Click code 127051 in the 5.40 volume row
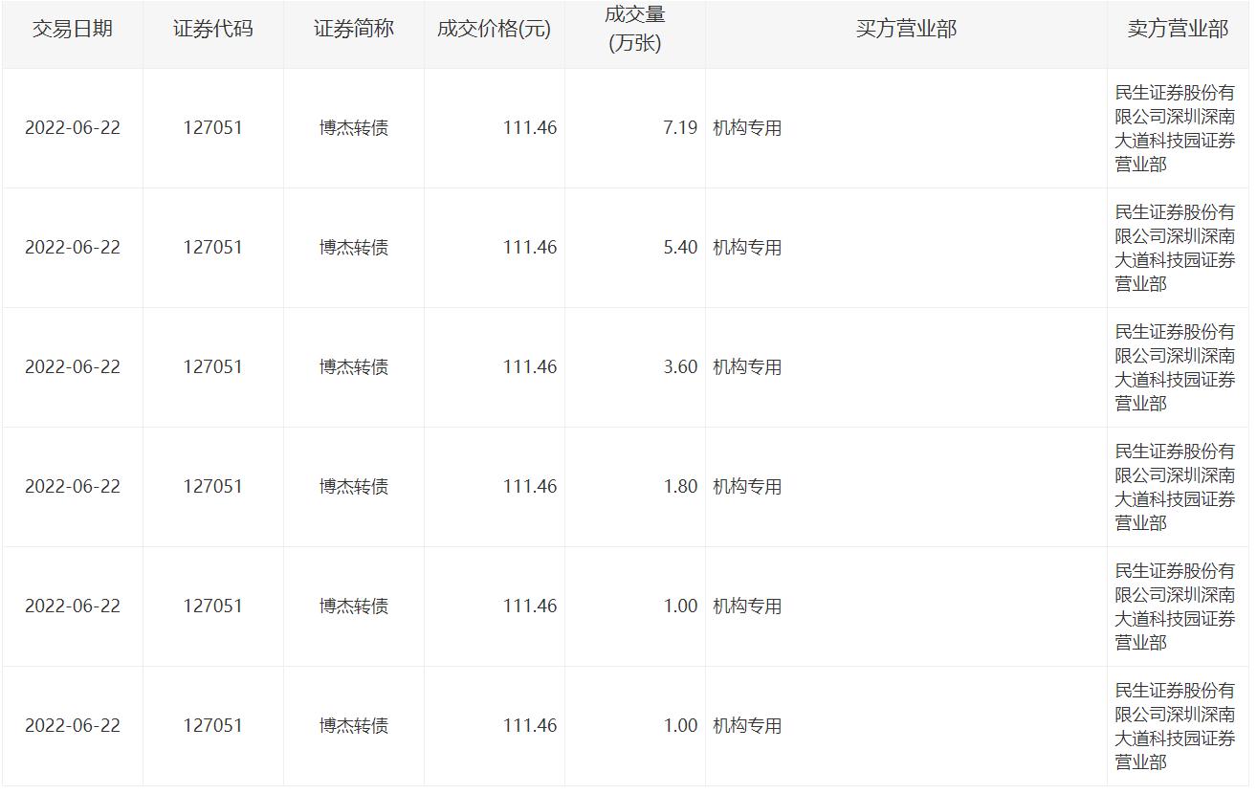 [x=213, y=247]
